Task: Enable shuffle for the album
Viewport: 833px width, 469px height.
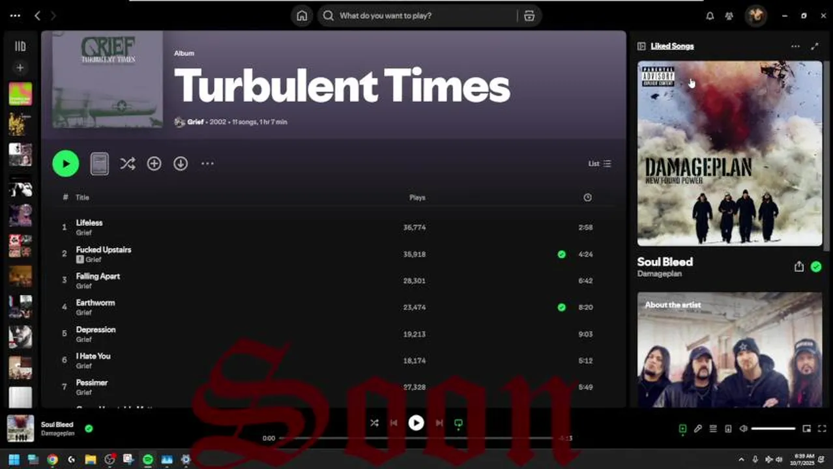Action: coord(128,163)
